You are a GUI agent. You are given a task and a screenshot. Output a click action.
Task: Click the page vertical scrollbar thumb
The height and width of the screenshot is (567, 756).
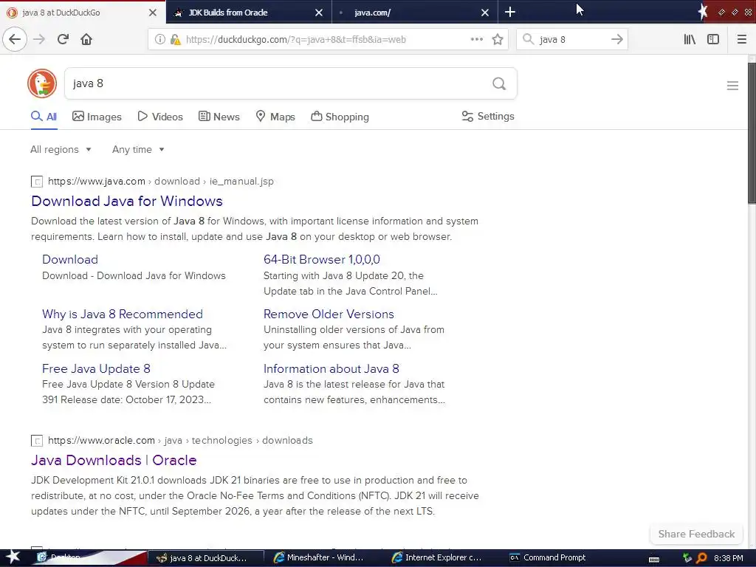point(752,133)
